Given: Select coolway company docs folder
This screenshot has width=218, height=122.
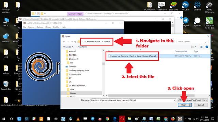Looking at the screenshot, I should 79,70.
